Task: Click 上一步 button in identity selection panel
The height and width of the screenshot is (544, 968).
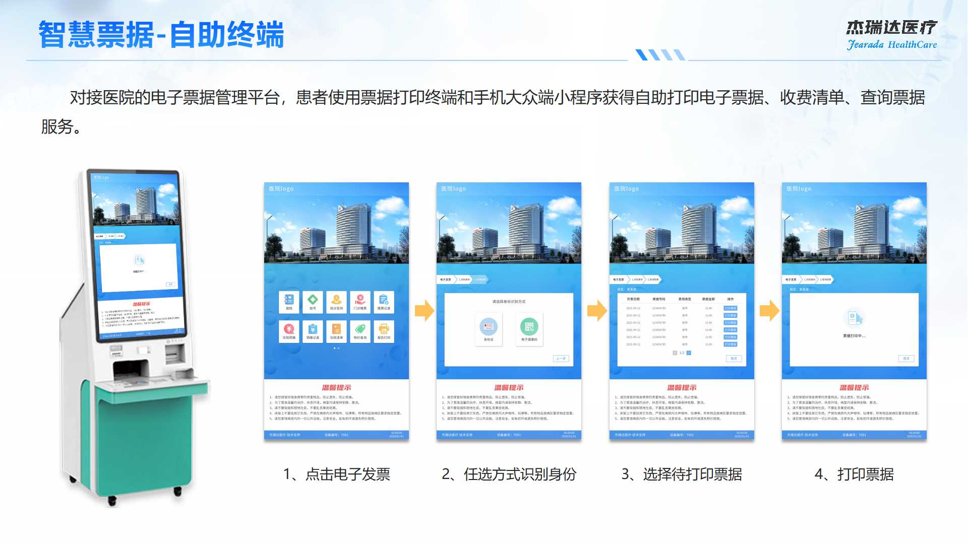Action: [x=561, y=359]
